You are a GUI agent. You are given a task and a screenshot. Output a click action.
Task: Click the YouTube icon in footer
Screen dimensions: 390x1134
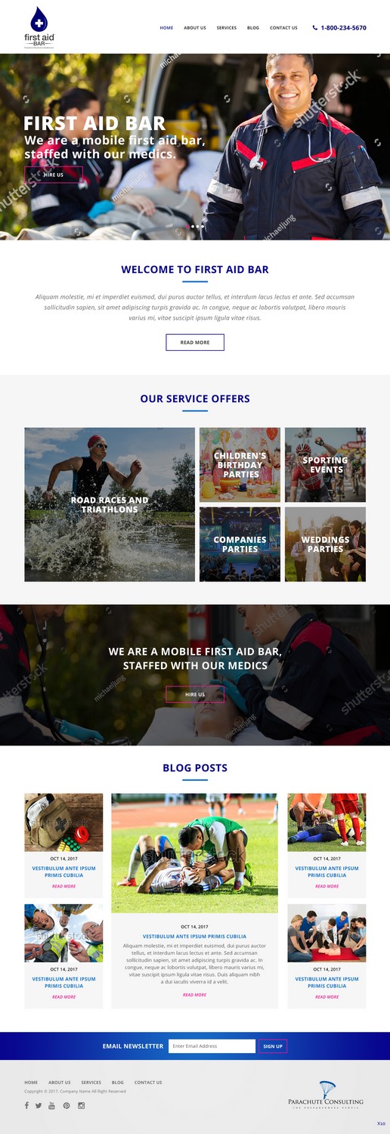tap(52, 1105)
